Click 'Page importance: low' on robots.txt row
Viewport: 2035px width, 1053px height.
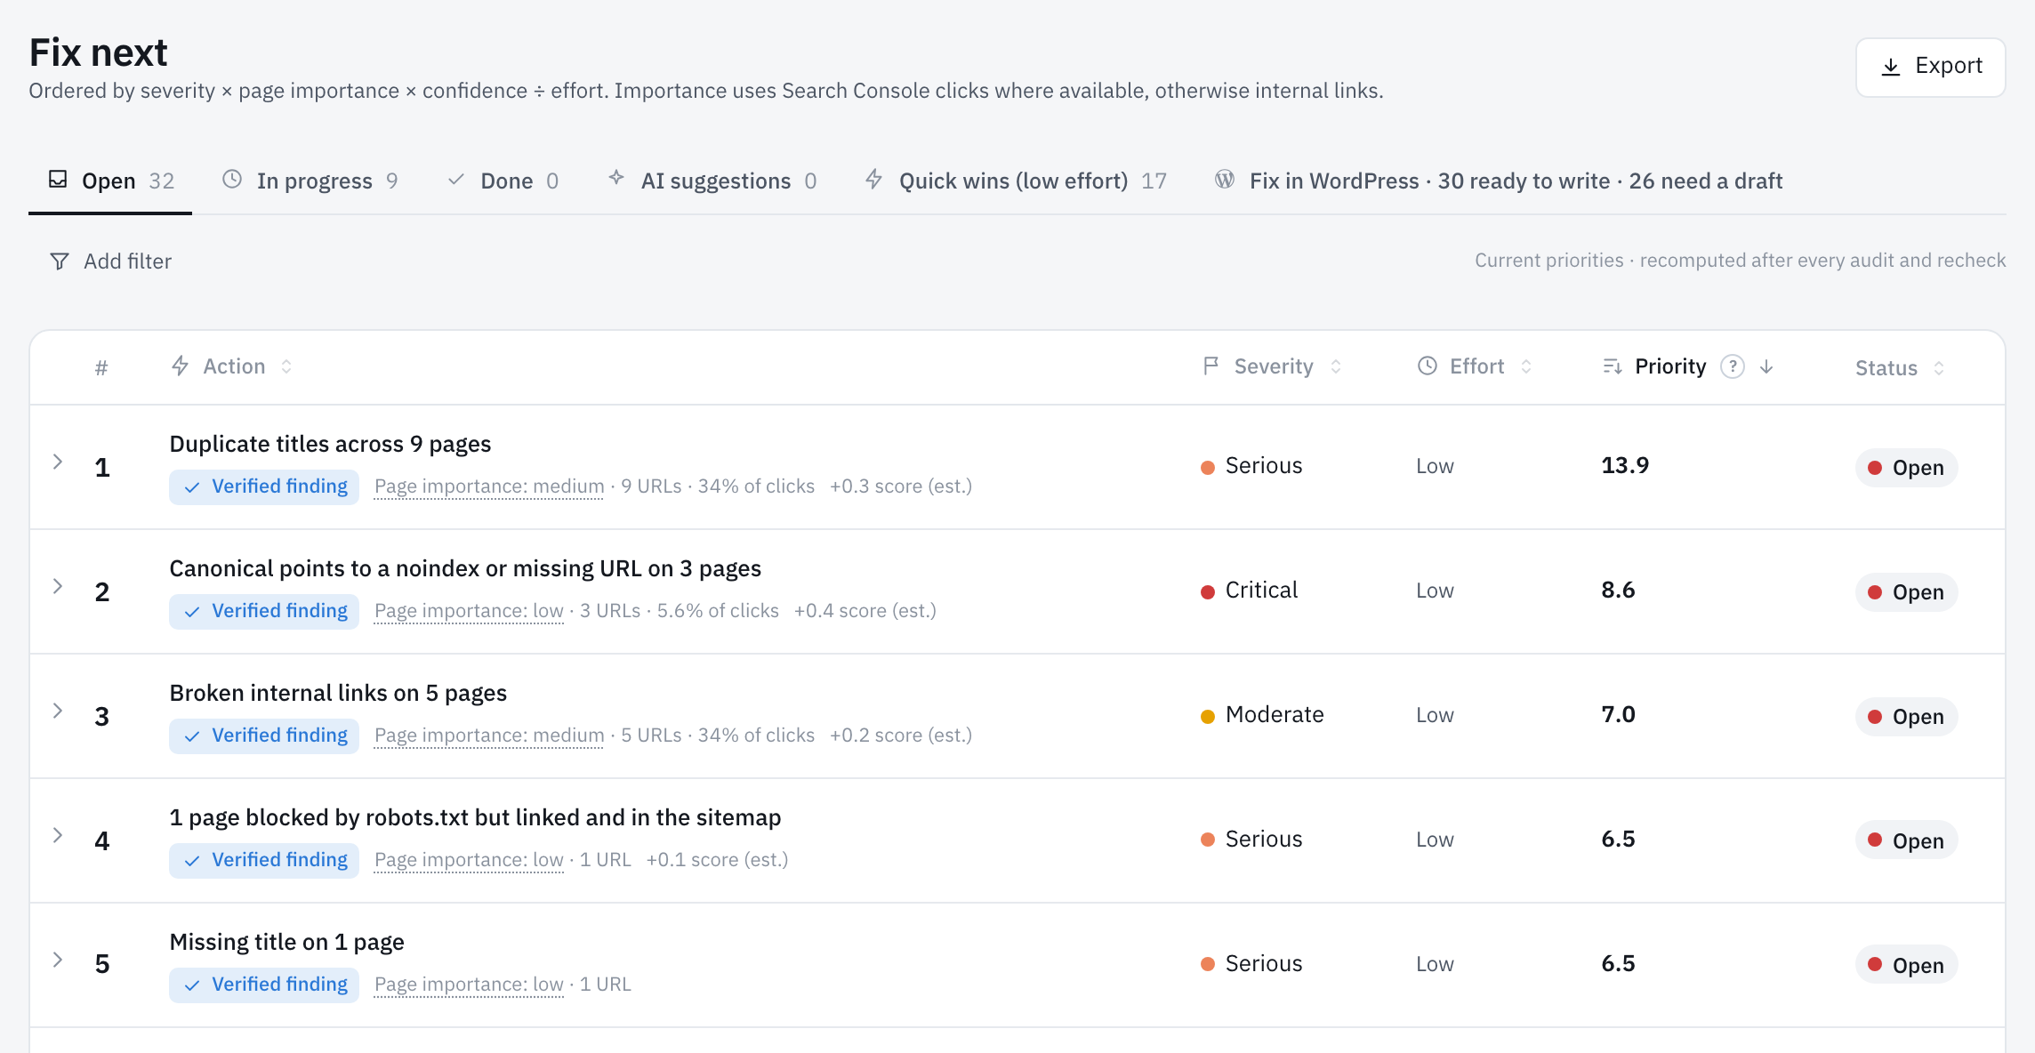[469, 860]
